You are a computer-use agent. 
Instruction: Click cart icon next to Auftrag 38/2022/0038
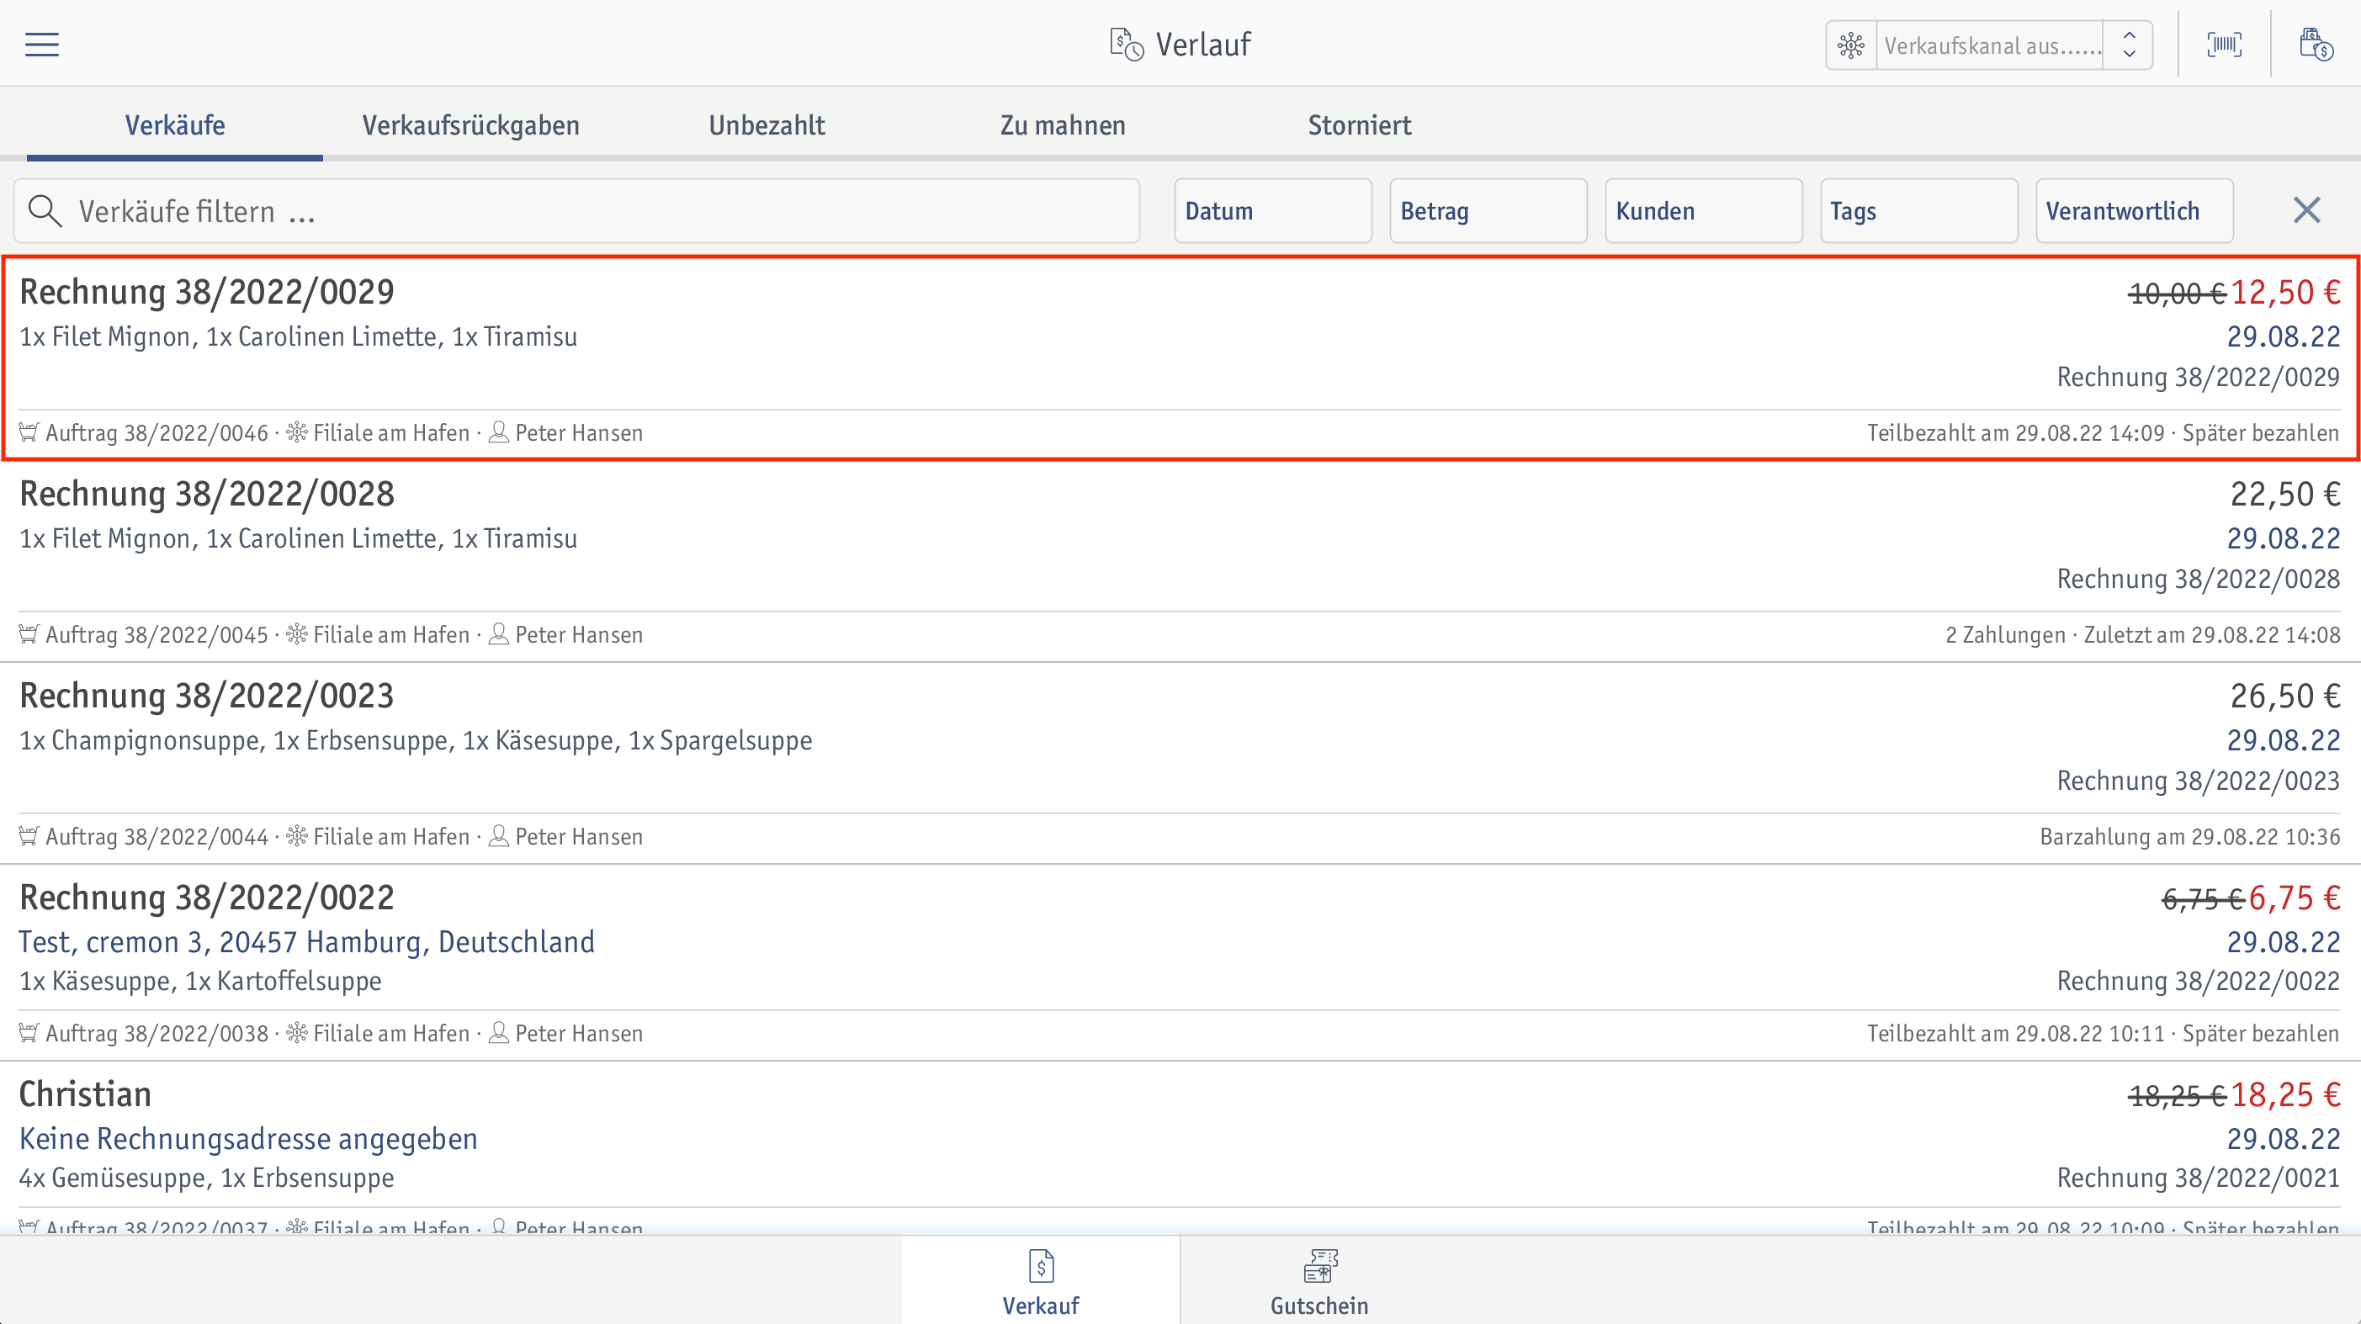click(x=29, y=1033)
